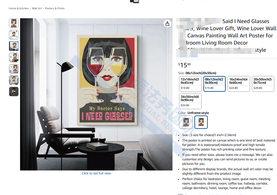Select the Unframe-style color swatch
Viewport: 277px width, 195px height.
[201, 122]
